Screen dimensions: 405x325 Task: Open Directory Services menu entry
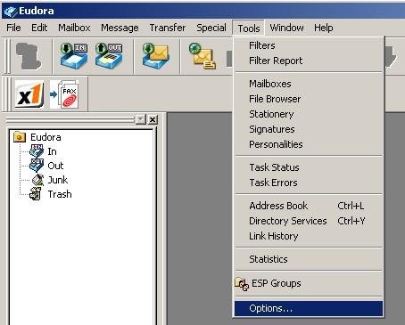click(x=309, y=221)
